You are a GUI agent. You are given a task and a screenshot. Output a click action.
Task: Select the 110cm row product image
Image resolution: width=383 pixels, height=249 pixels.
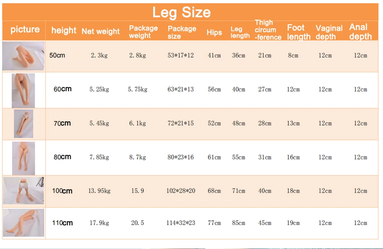click(x=23, y=223)
